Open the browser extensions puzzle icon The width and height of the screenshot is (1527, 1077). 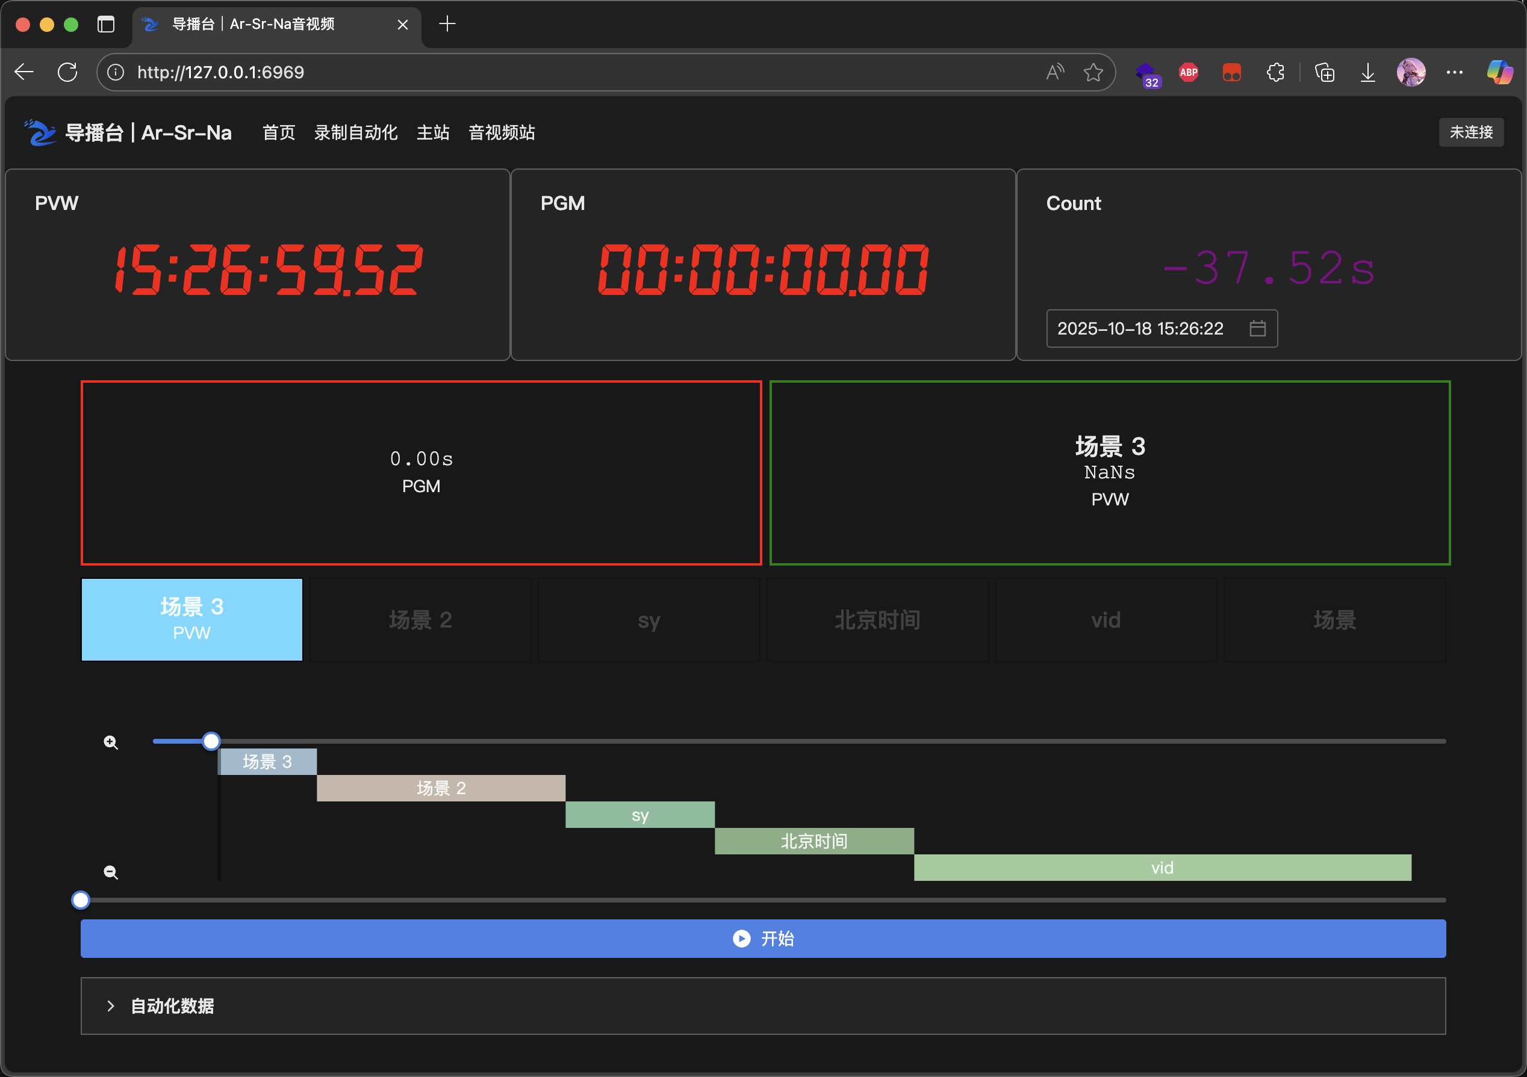(1275, 72)
